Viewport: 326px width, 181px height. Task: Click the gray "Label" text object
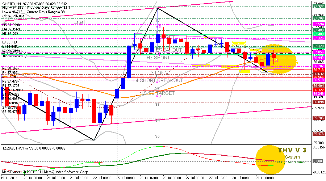79,22
